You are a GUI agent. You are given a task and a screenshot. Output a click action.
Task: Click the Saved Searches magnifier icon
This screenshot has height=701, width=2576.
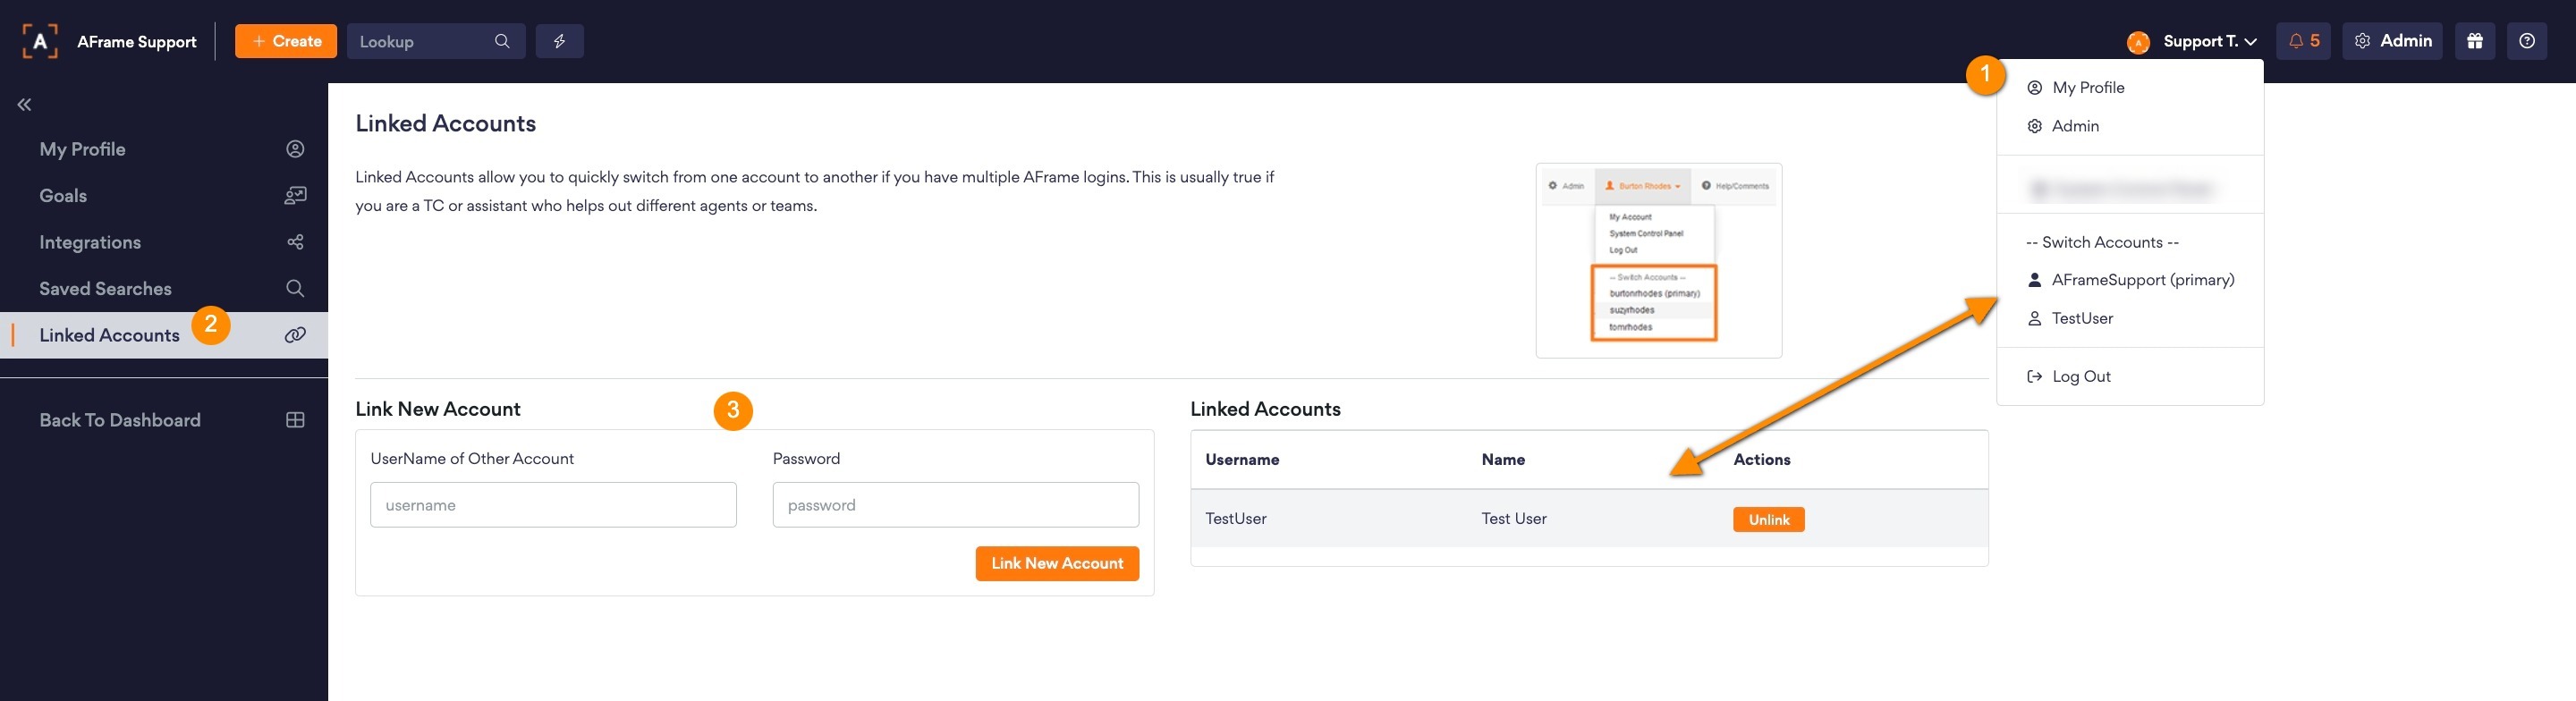click(295, 289)
